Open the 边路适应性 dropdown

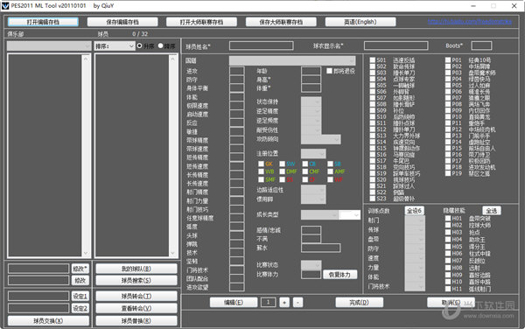[313, 190]
